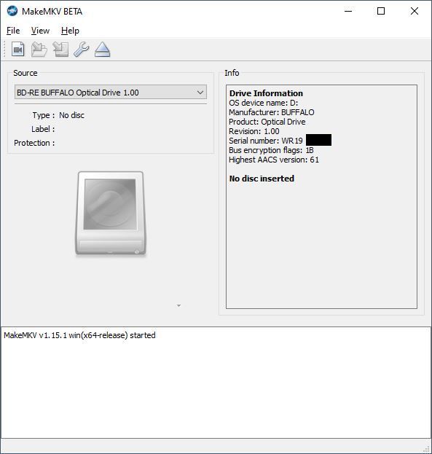The height and width of the screenshot is (454, 432).
Task: Click the 'Source' group label
Action: coord(25,73)
